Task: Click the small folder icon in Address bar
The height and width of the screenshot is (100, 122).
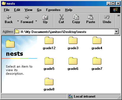Action: pyautogui.click(x=17, y=32)
